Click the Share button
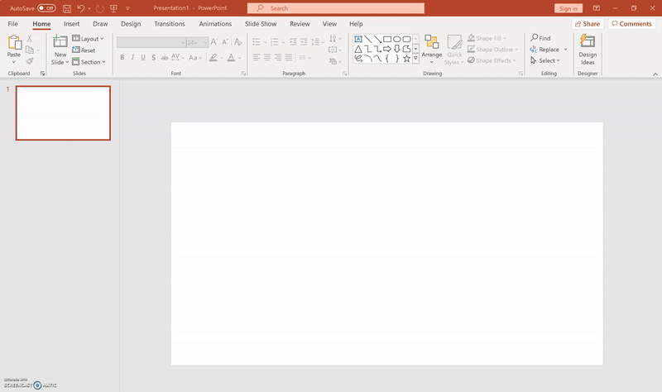 (x=588, y=24)
